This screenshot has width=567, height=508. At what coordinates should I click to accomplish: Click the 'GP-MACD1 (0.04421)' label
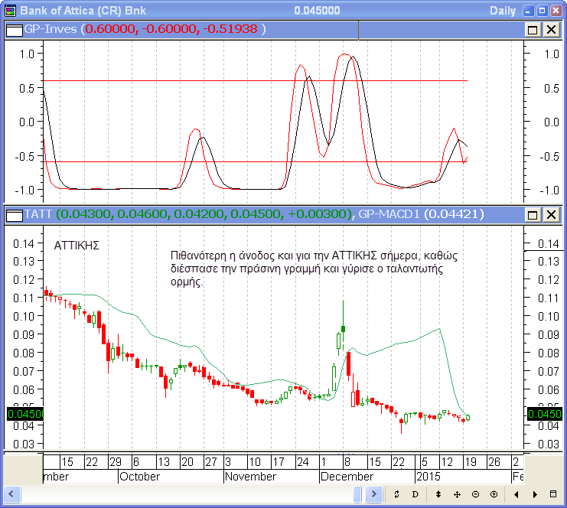tap(421, 214)
